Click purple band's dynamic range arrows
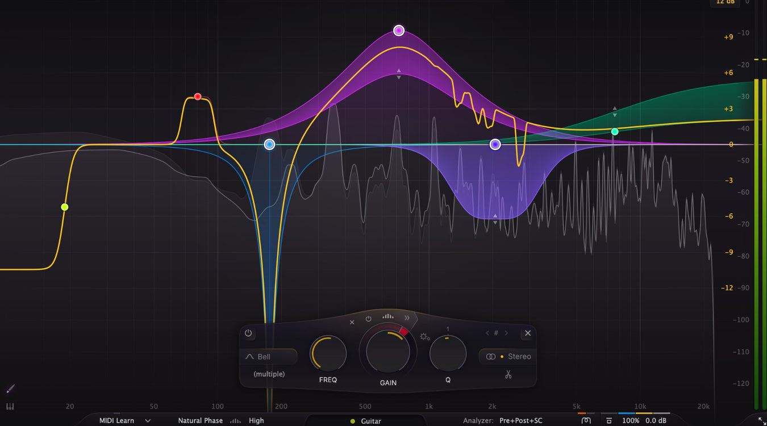 coord(495,219)
